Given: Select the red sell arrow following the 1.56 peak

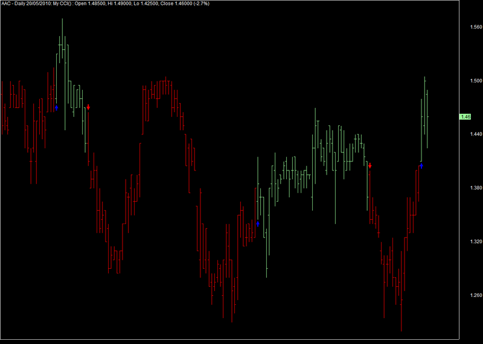Looking at the screenshot, I should point(88,107).
